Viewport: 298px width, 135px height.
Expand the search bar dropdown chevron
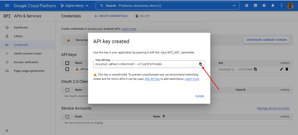[234, 6]
